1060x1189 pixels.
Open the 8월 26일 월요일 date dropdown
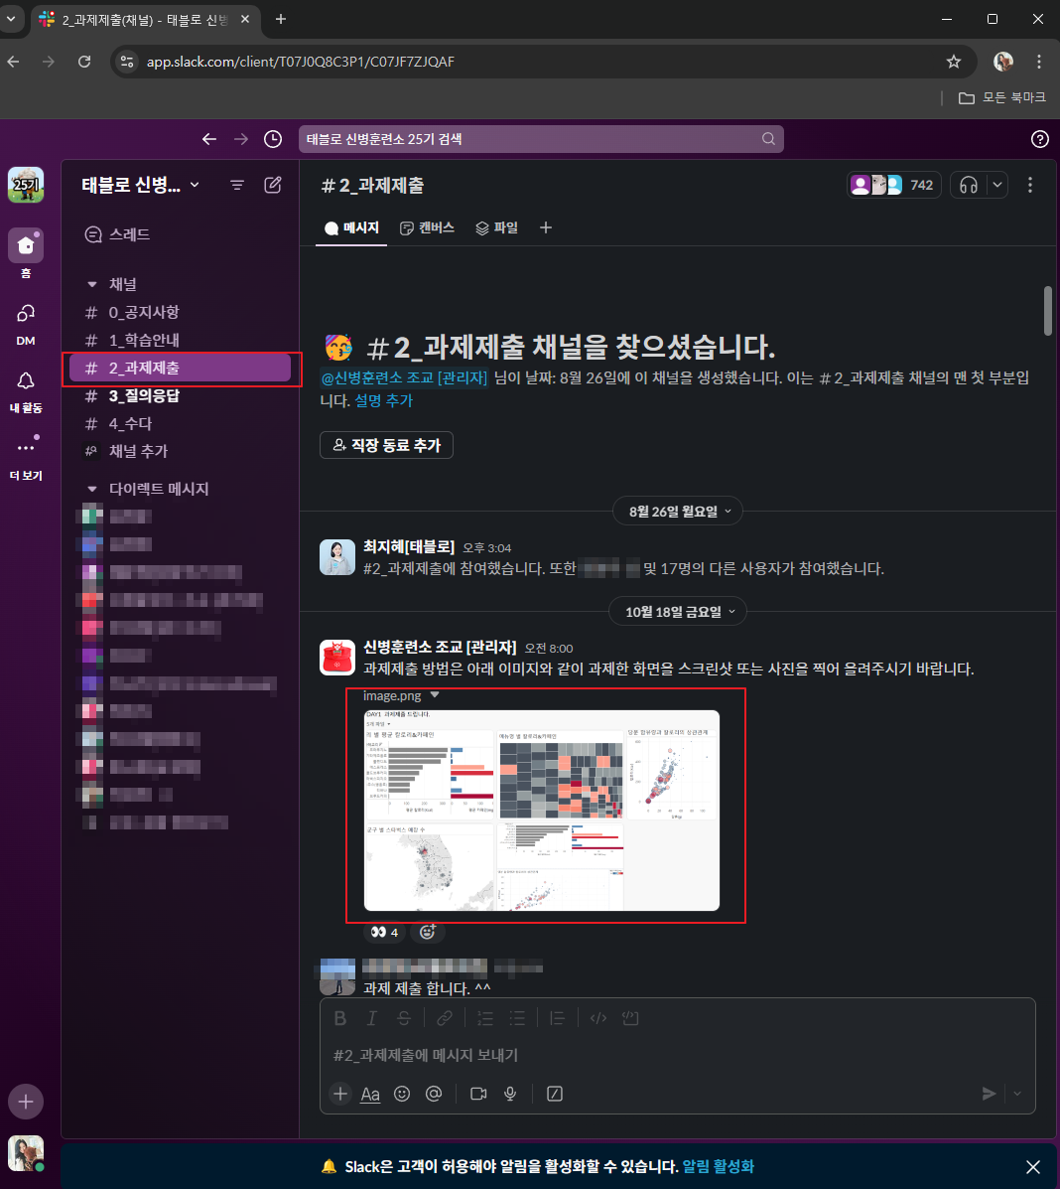[677, 512]
